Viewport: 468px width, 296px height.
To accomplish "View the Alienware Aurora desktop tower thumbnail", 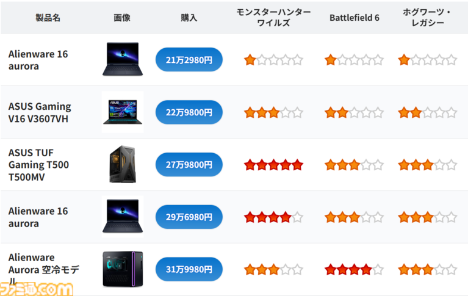I will [x=122, y=269].
